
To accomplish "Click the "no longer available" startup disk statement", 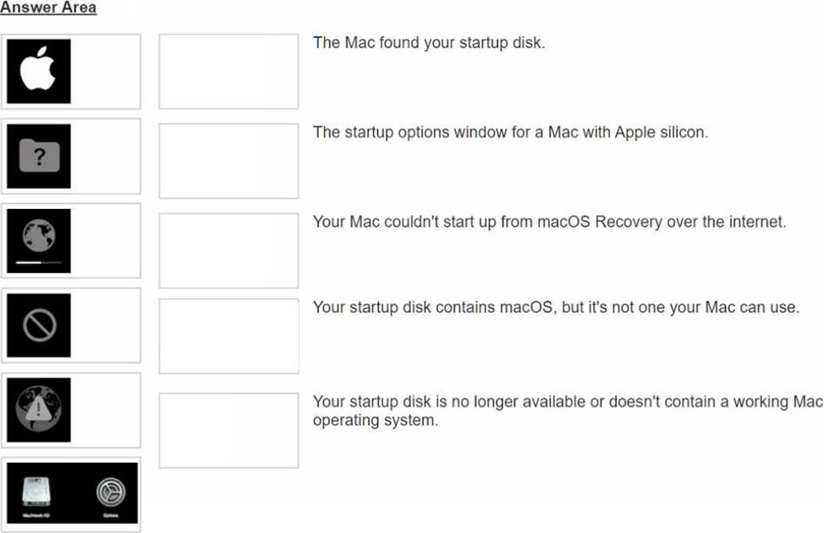I will click(x=567, y=410).
